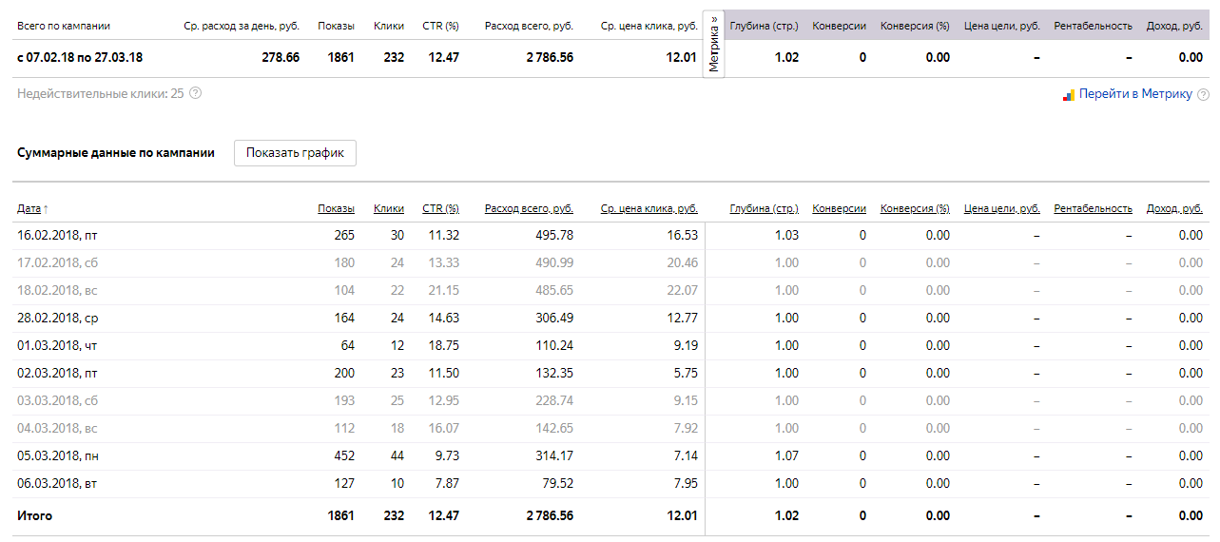This screenshot has width=1220, height=542.
Task: Sort by Глубина (стр.) table header
Action: pyautogui.click(x=764, y=208)
